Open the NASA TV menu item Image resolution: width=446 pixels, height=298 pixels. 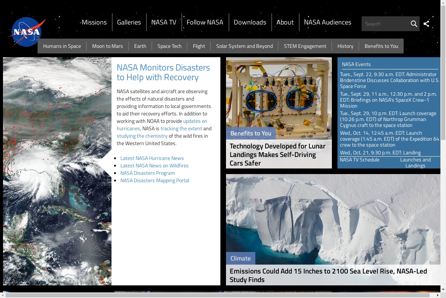tap(164, 22)
